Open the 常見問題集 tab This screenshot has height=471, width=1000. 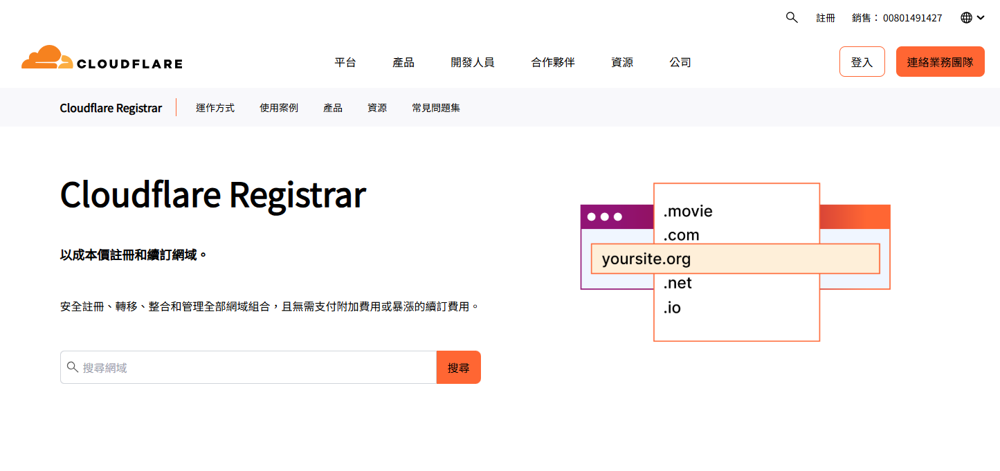coord(435,108)
